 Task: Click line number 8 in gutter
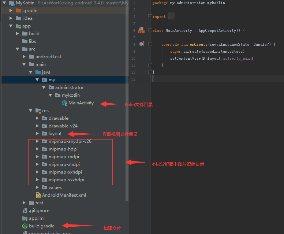pyautogui.click(x=134, y=44)
